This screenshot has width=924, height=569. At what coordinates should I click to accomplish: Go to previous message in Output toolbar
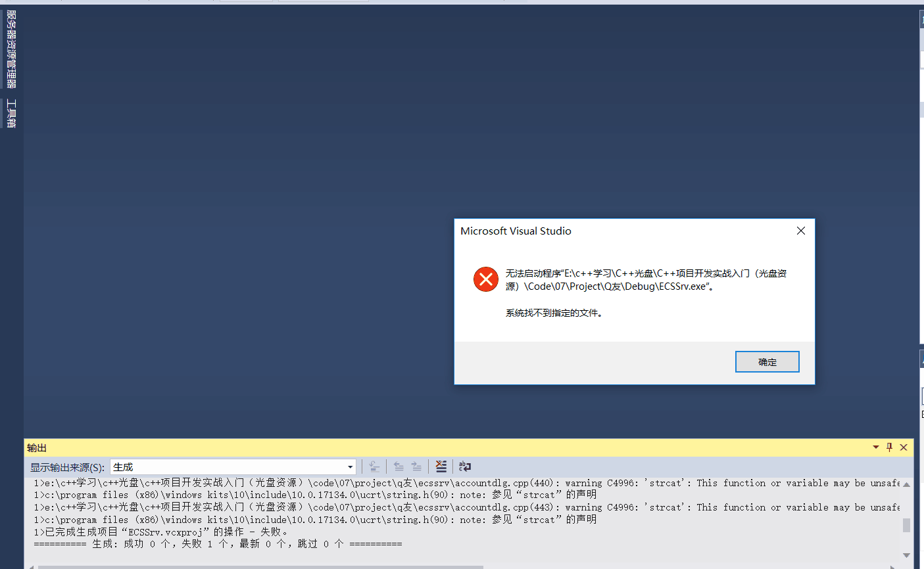click(x=399, y=467)
